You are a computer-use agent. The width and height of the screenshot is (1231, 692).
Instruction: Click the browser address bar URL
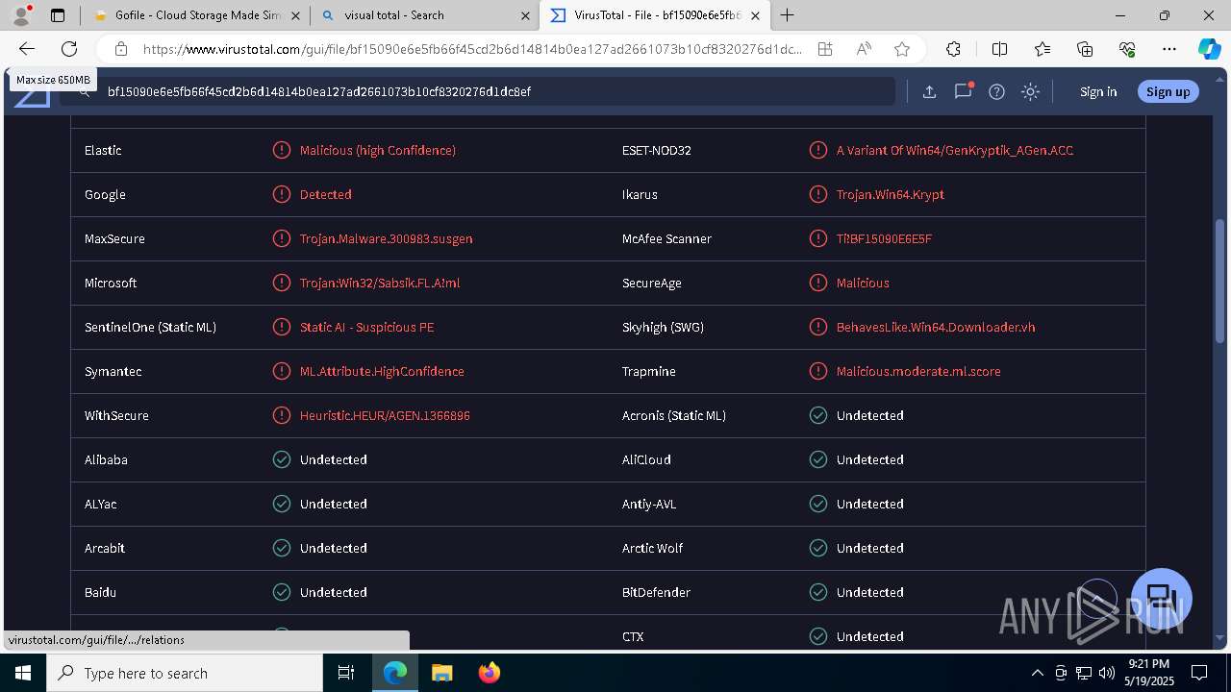pos(471,49)
